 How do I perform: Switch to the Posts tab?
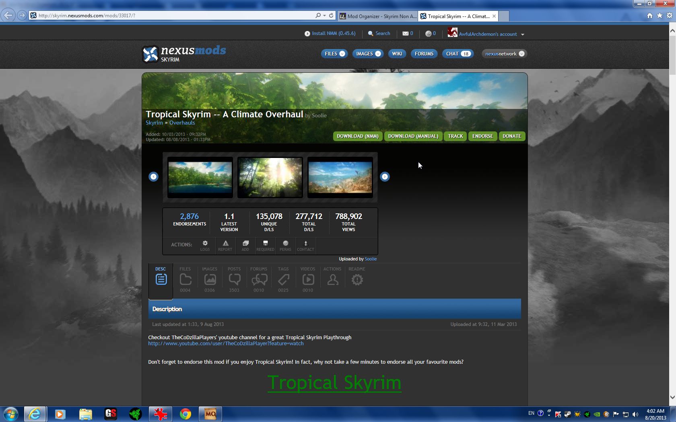pyautogui.click(x=234, y=280)
